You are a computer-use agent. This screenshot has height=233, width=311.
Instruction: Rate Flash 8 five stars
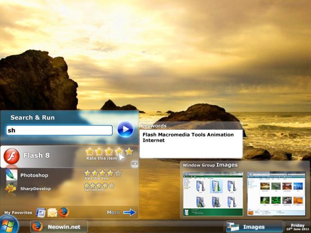129,151
